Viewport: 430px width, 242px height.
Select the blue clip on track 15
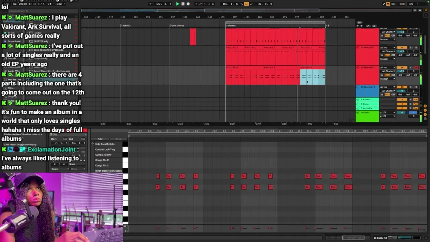(312, 77)
